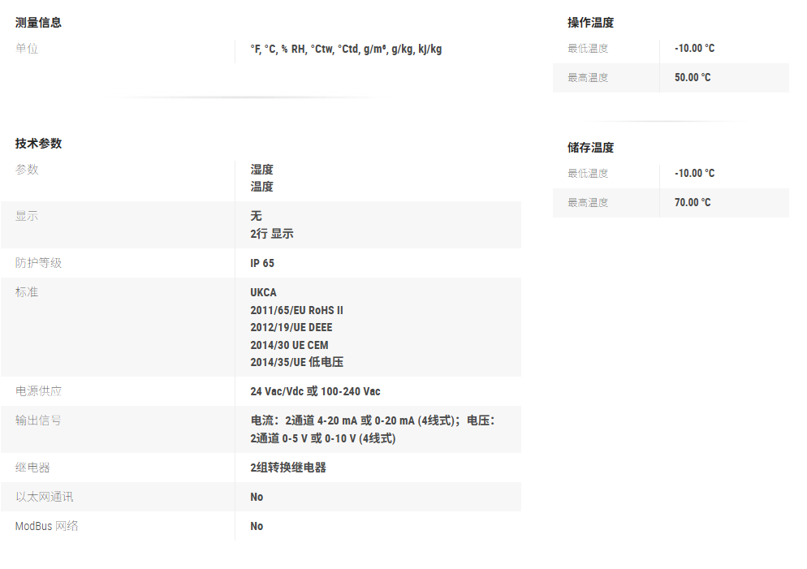Select the units value starting with °F
Viewport: 807px width, 569px height.
pyautogui.click(x=346, y=50)
